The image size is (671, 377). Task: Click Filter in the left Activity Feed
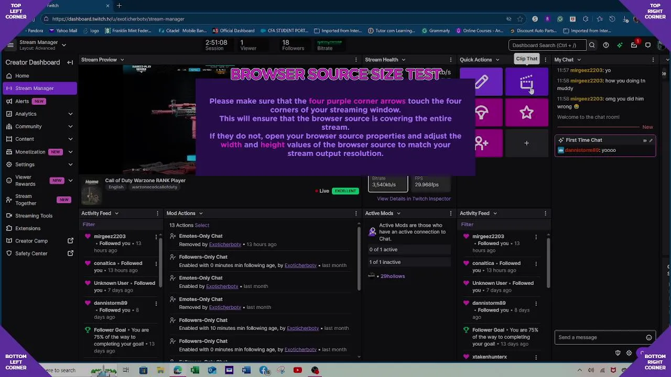click(x=89, y=225)
